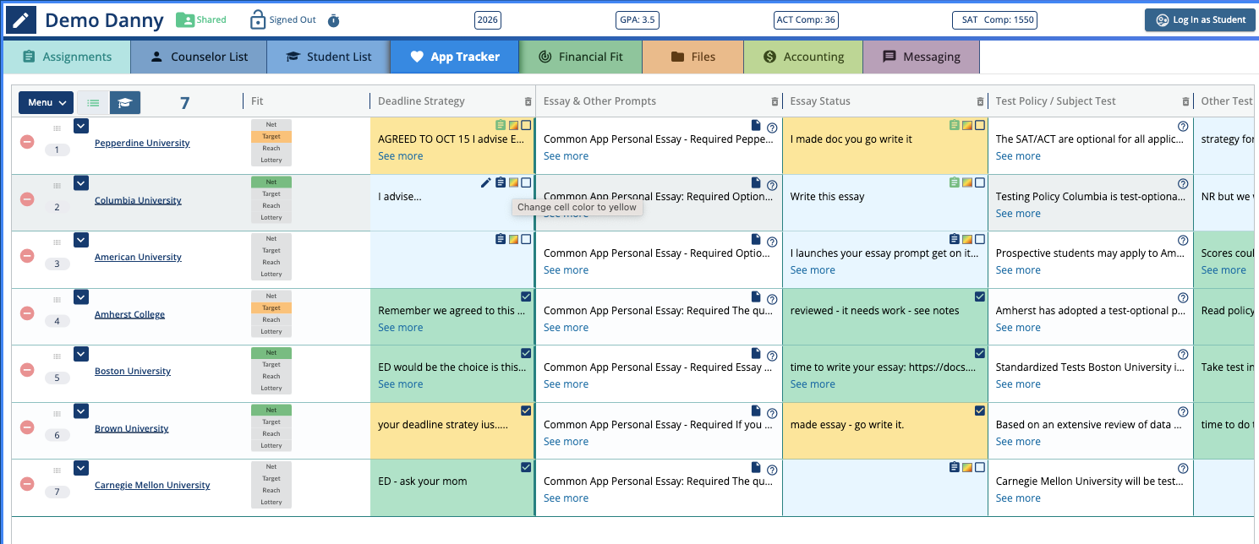1259x544 pixels.
Task: Open help icon in Amherst test policy cell
Action: tap(1183, 298)
